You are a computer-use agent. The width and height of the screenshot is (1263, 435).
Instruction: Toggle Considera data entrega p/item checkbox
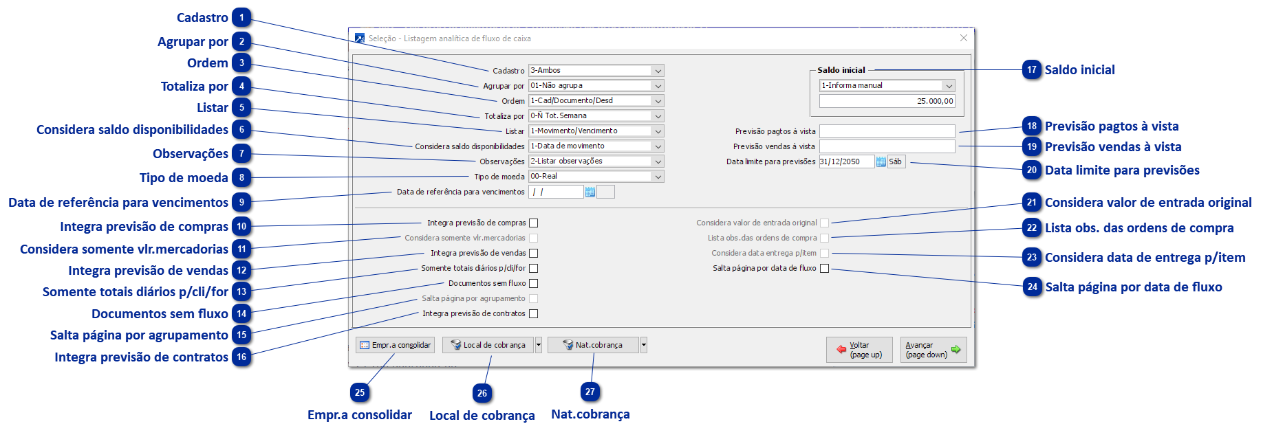(825, 253)
